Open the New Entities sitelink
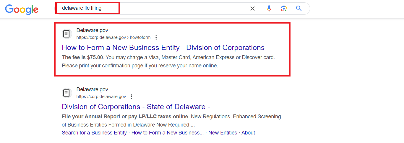Viewport: 404px width, 143px height. tap(223, 133)
